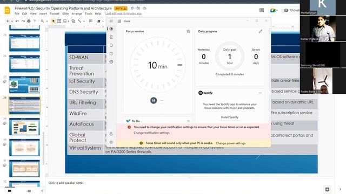The height and width of the screenshot is (194, 346).
Task: Collapse the filmstrip panel arrow
Action: click(42, 191)
